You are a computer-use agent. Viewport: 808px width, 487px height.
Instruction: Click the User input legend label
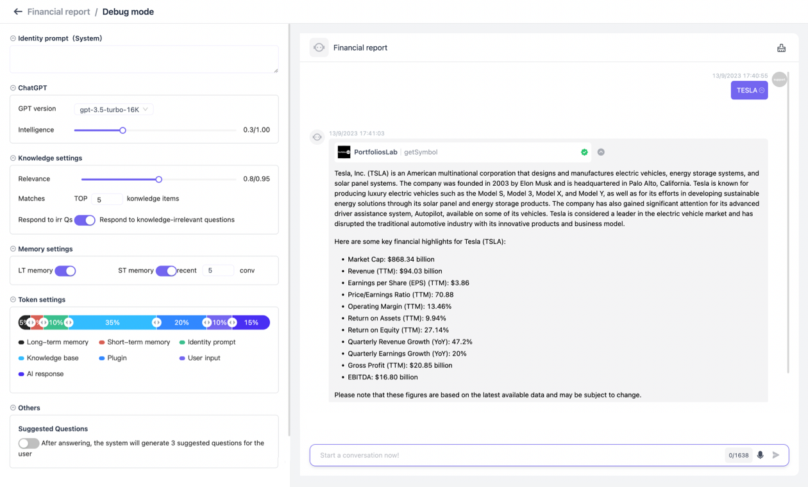(x=204, y=358)
